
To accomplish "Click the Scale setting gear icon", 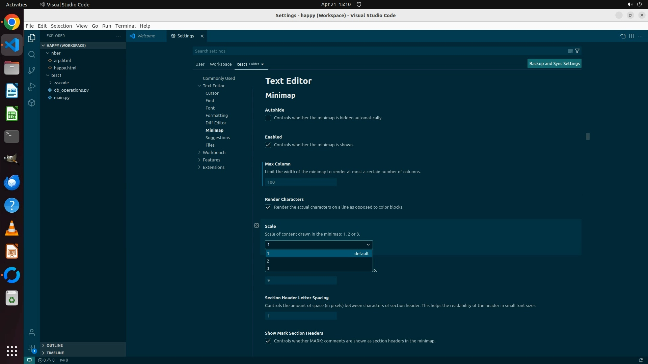I will (256, 225).
